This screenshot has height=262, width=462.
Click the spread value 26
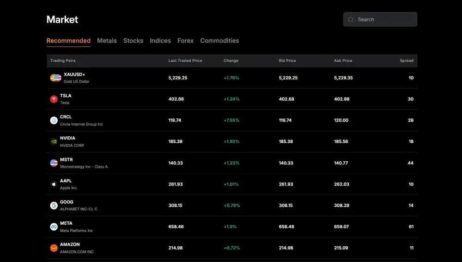(x=411, y=120)
